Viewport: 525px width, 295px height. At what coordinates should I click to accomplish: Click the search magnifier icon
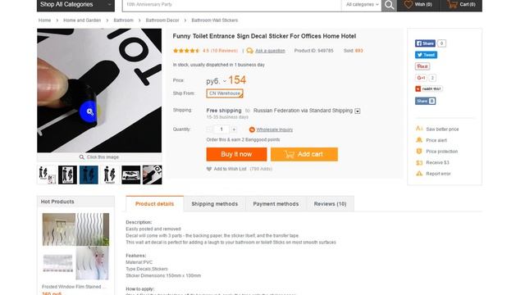coord(389,5)
